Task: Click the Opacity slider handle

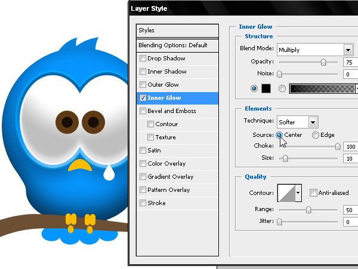Action: coord(323,62)
